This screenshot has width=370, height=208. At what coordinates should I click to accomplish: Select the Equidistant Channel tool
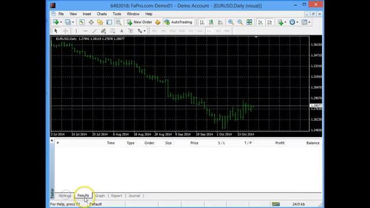[x=103, y=31]
